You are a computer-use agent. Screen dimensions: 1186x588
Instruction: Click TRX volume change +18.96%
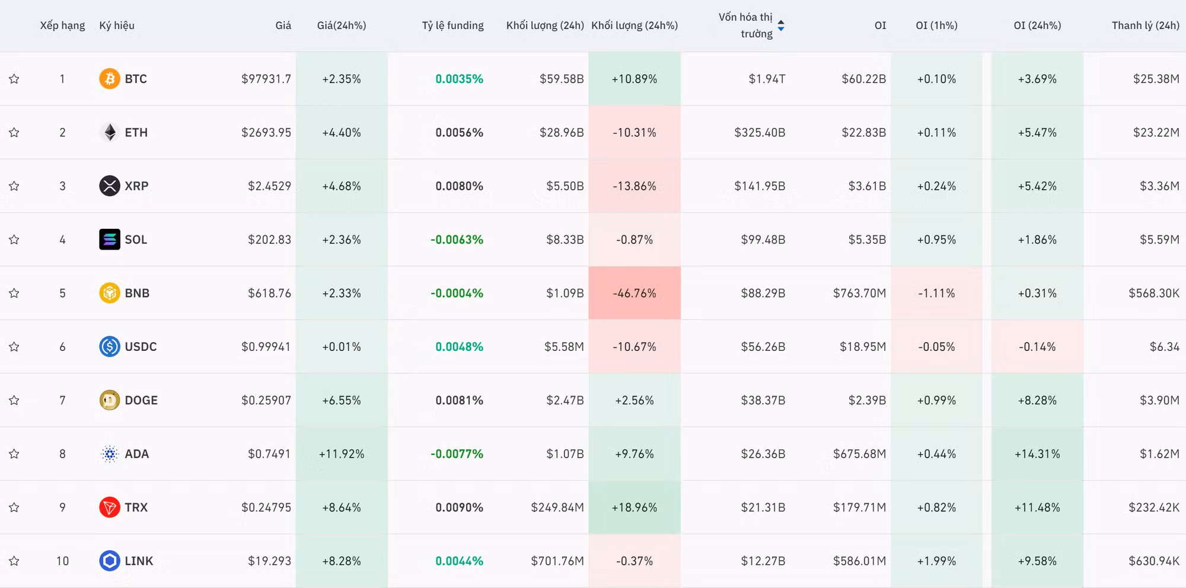tap(635, 507)
